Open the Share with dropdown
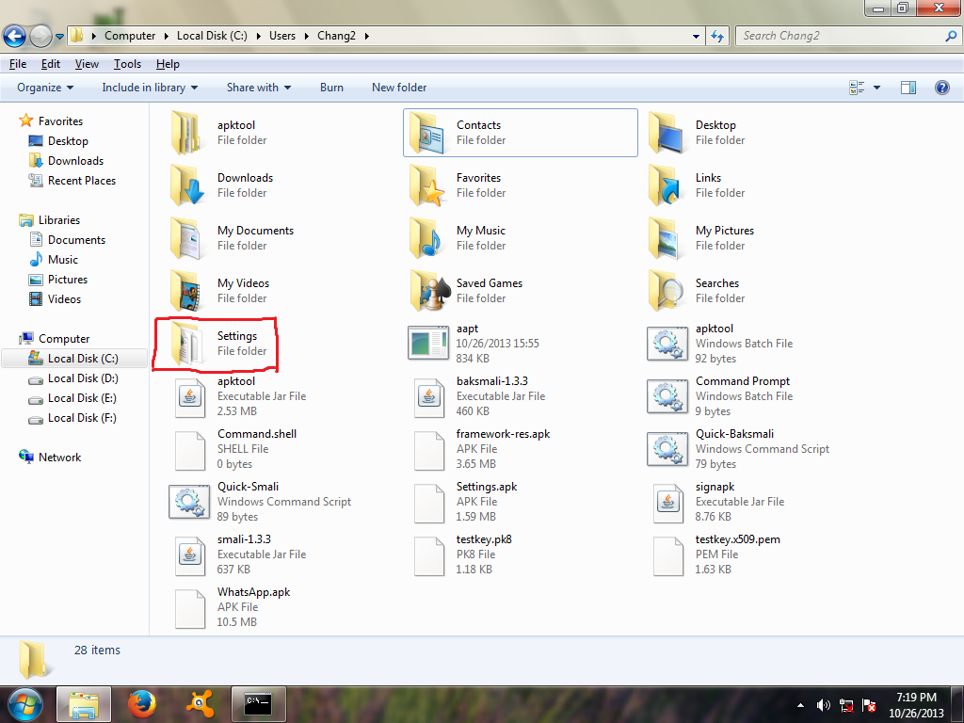The height and width of the screenshot is (723, 964). tap(258, 88)
